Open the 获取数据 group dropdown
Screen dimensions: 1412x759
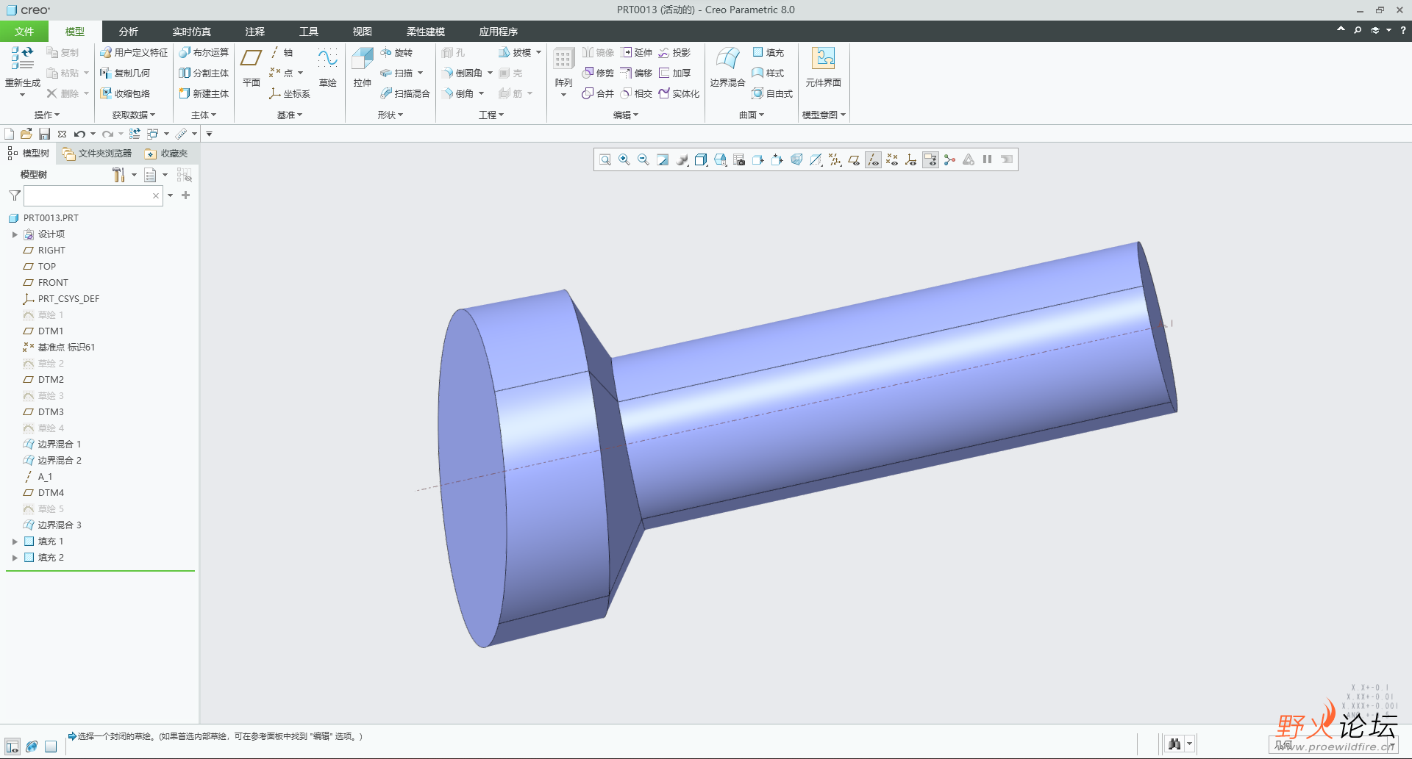coord(134,115)
